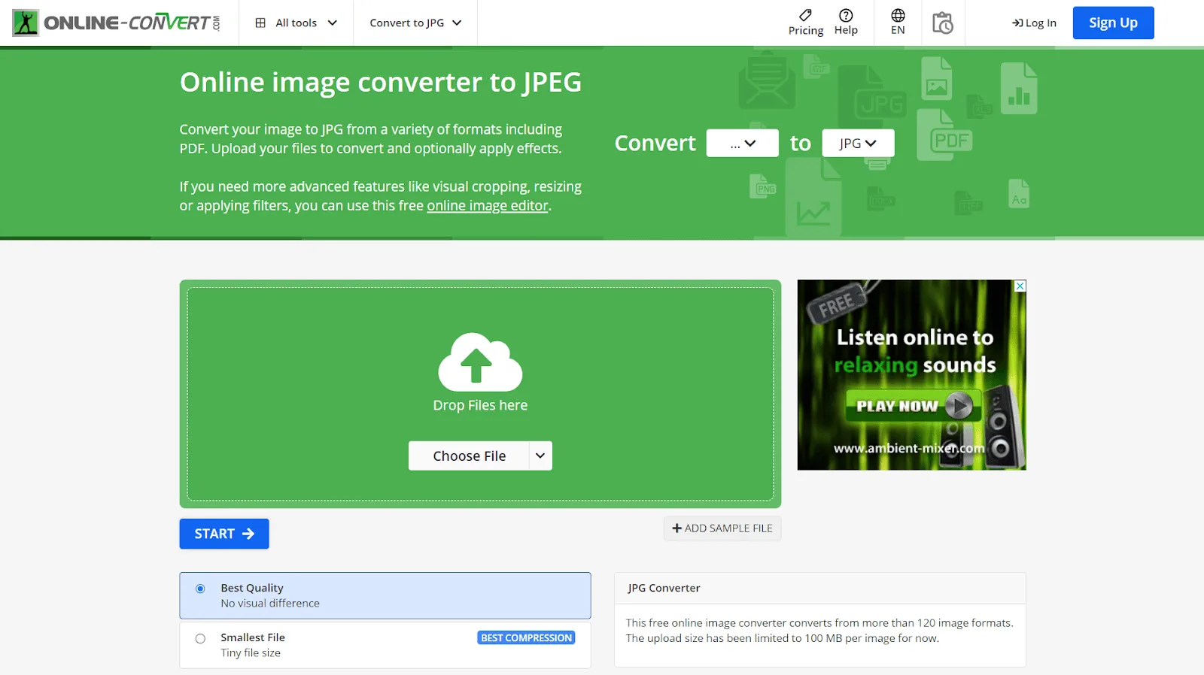1204x675 pixels.
Task: Select the Smallest File option
Action: coord(385,645)
